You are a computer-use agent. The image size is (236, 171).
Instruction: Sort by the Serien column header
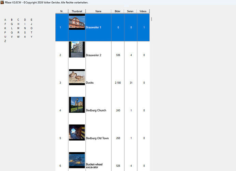tap(130, 11)
